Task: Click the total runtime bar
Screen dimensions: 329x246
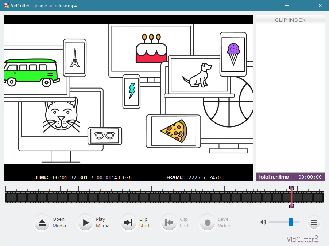Action: pos(290,177)
